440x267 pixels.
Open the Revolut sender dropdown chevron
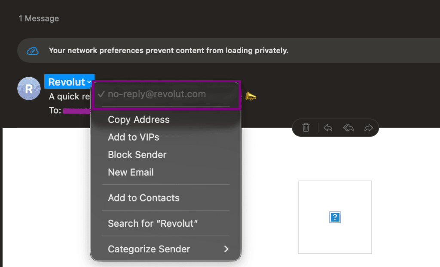[89, 81]
